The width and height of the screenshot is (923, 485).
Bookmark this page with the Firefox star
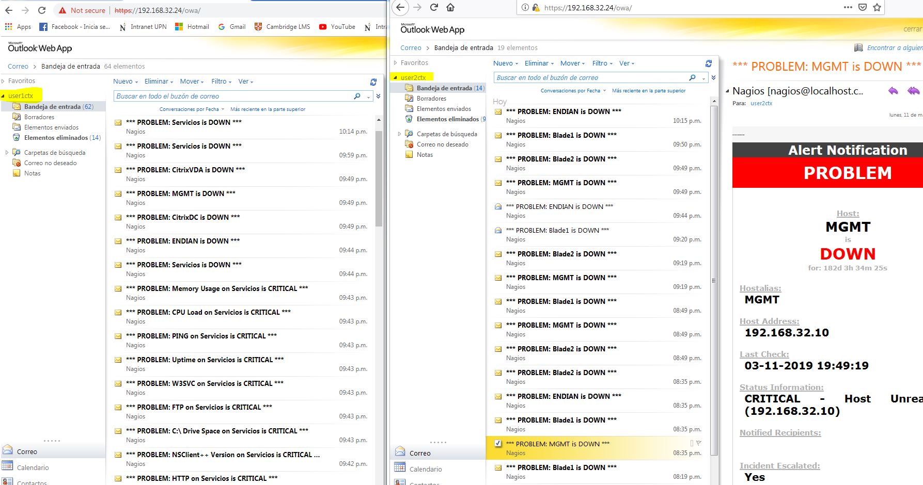point(877,7)
